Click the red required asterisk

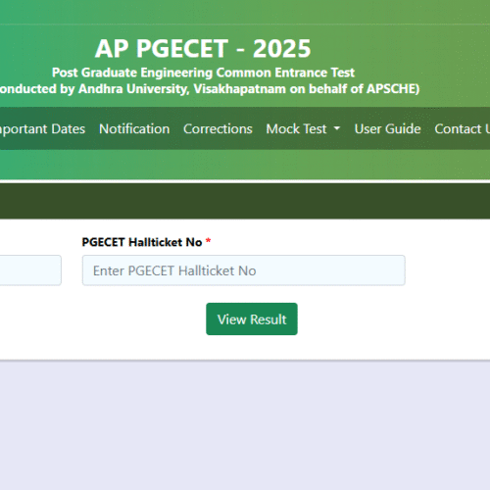[208, 241]
